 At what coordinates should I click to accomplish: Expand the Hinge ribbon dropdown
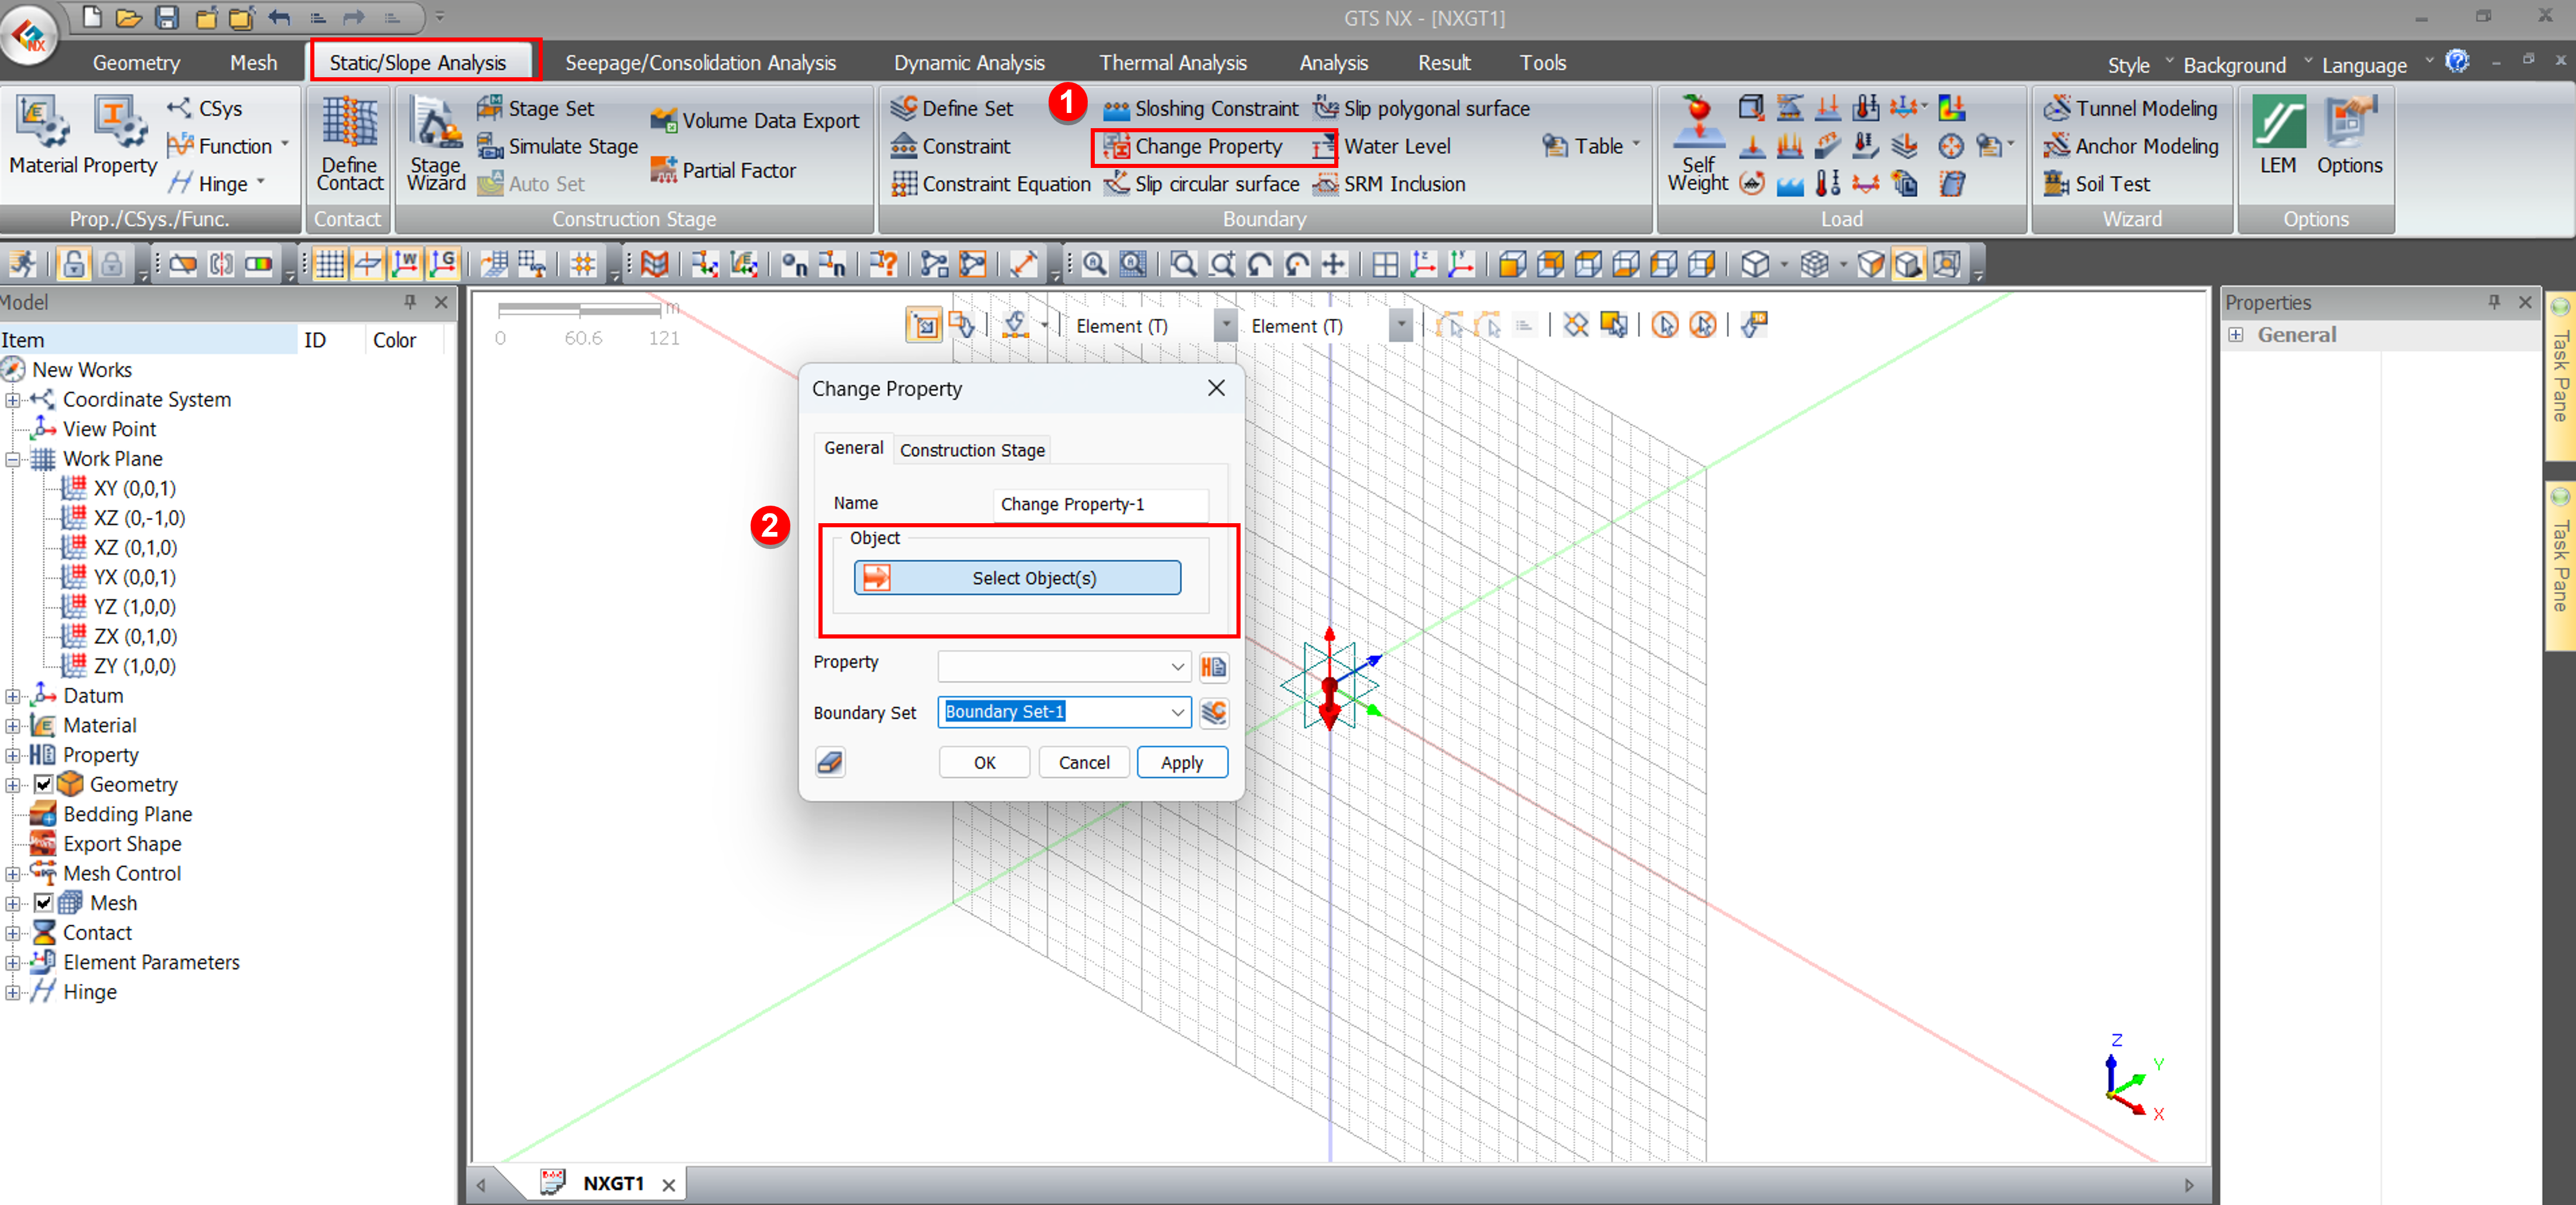(x=261, y=183)
